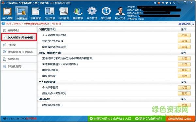Click the blue info icon beside deadline notice

click(x=3, y=23)
